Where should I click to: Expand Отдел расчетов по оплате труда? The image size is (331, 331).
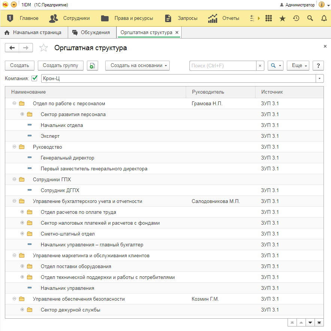22,212
